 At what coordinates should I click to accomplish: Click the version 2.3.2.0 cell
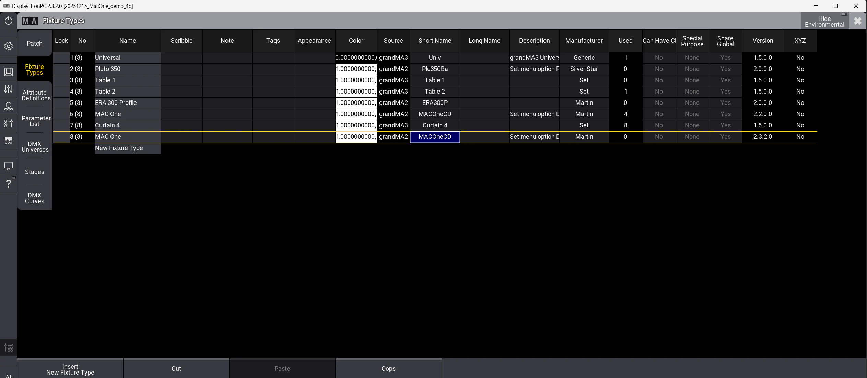763,137
